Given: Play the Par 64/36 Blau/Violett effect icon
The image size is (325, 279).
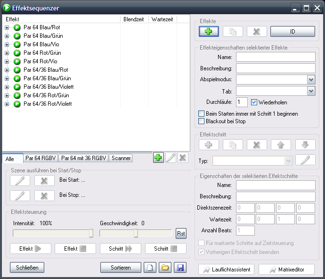Looking at the screenshot, I should coord(17,87).
